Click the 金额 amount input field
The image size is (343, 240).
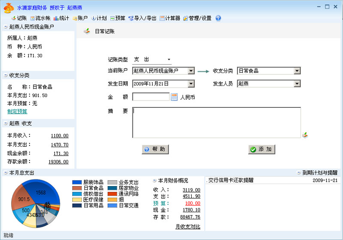point(151,97)
